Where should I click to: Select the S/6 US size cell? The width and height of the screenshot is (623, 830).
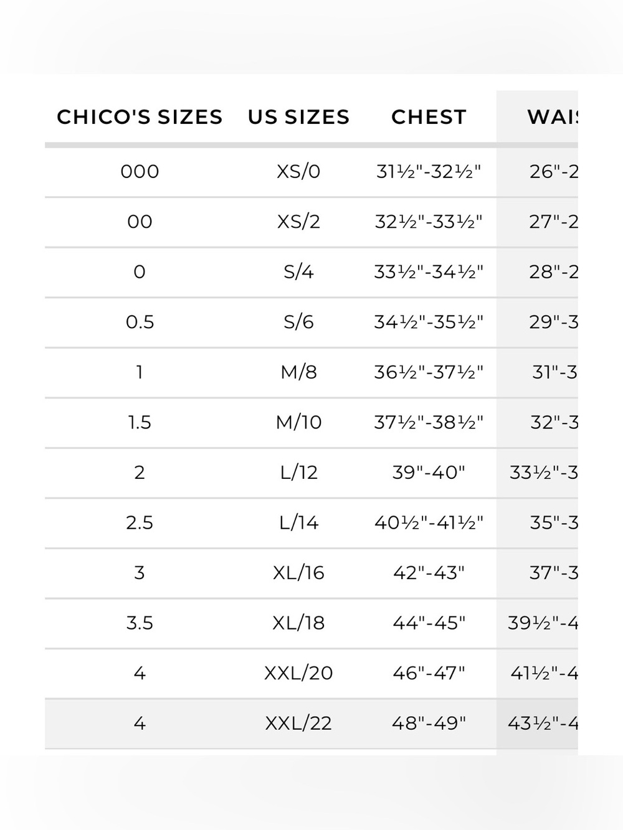[298, 322]
